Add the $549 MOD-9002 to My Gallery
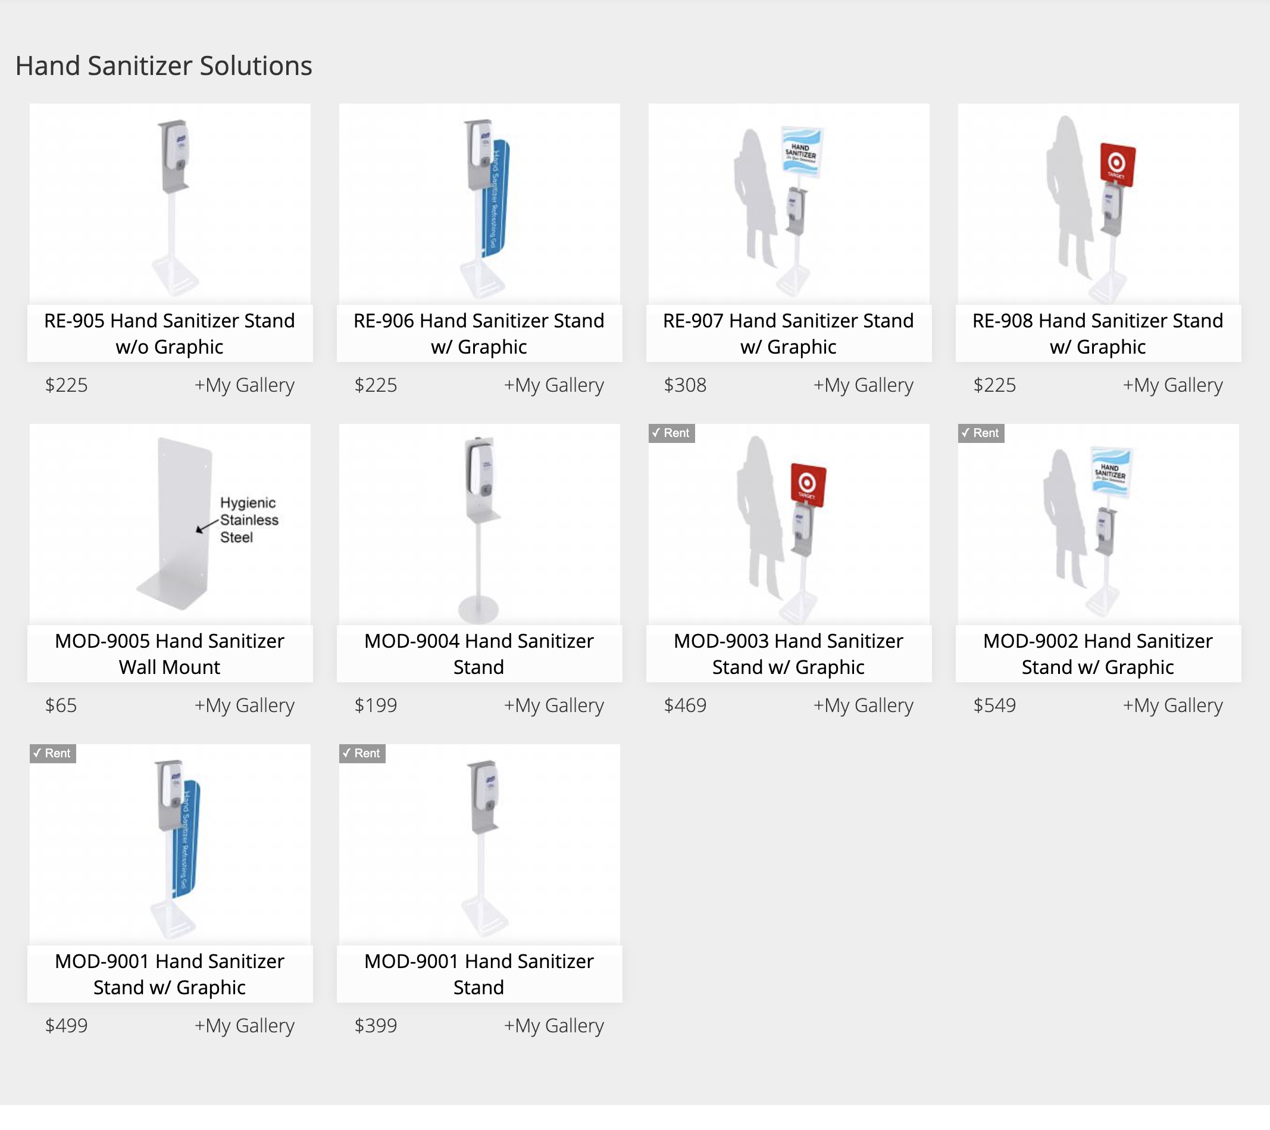The image size is (1270, 1130). coord(1173,706)
